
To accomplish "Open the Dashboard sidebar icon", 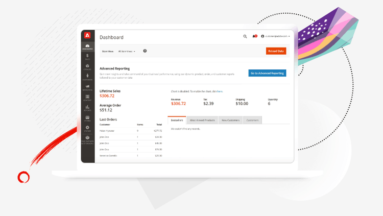I will [88, 47].
